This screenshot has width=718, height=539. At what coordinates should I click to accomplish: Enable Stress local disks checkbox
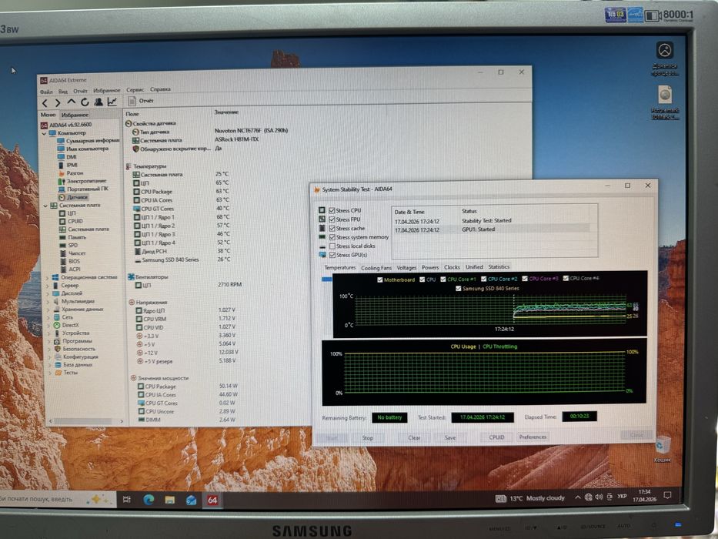(332, 246)
